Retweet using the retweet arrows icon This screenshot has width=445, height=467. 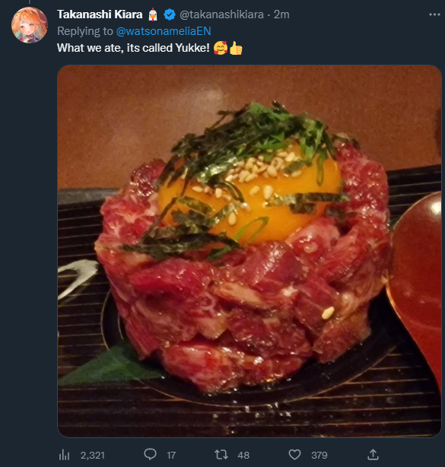pos(221,455)
